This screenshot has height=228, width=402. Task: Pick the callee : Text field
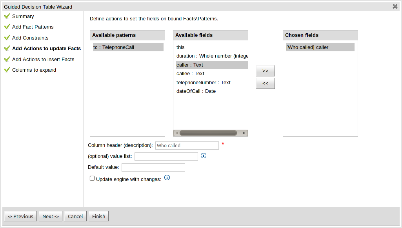(x=191, y=74)
